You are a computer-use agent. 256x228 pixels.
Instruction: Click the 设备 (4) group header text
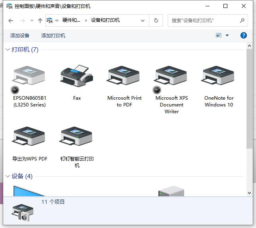22,176
